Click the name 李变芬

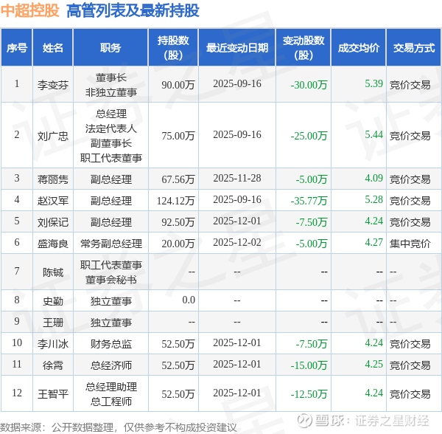(53, 84)
